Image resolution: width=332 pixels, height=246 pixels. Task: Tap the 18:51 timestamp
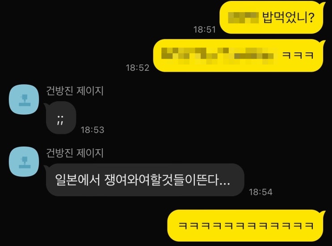(205, 30)
